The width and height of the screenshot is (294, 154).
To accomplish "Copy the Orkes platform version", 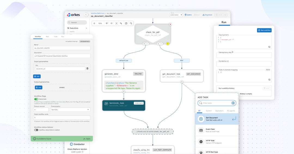I will [83, 152].
